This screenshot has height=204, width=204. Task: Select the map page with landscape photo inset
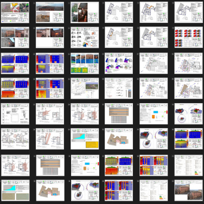tap(85, 88)
